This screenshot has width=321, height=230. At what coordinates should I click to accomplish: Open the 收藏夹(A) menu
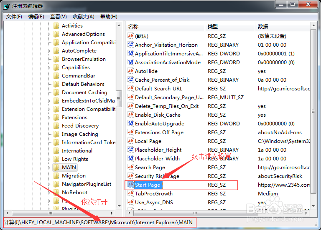[x=84, y=17]
